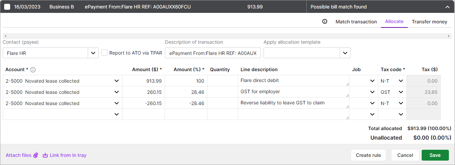Open the Contact (payee) dropdown
455x165 pixels.
click(93, 53)
